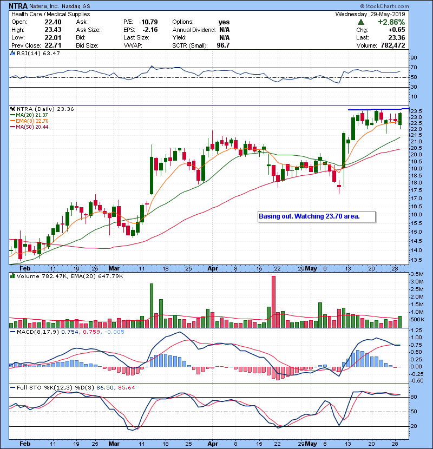The height and width of the screenshot is (449, 433).
Task: Click the Volume panel bar icon
Action: tap(12, 276)
